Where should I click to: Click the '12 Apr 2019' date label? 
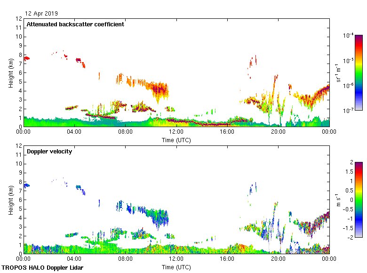coord(42,14)
